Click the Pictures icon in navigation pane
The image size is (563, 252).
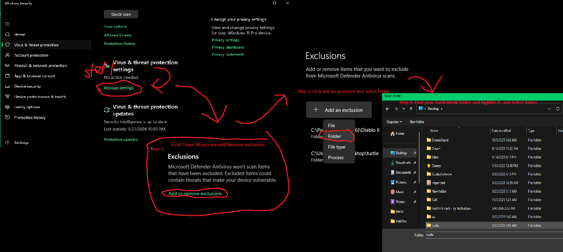tap(393, 182)
